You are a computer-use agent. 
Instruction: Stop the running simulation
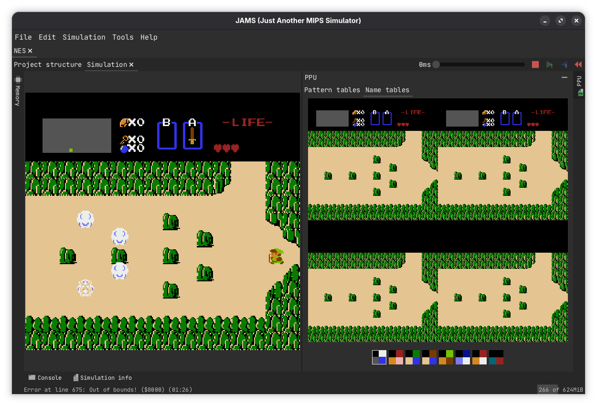point(535,64)
